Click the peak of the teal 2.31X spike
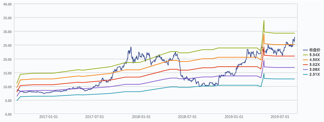Screen dimensions: 324x122 coord(264,74)
